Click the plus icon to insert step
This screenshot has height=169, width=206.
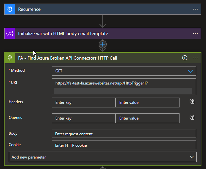[x=103, y=44]
